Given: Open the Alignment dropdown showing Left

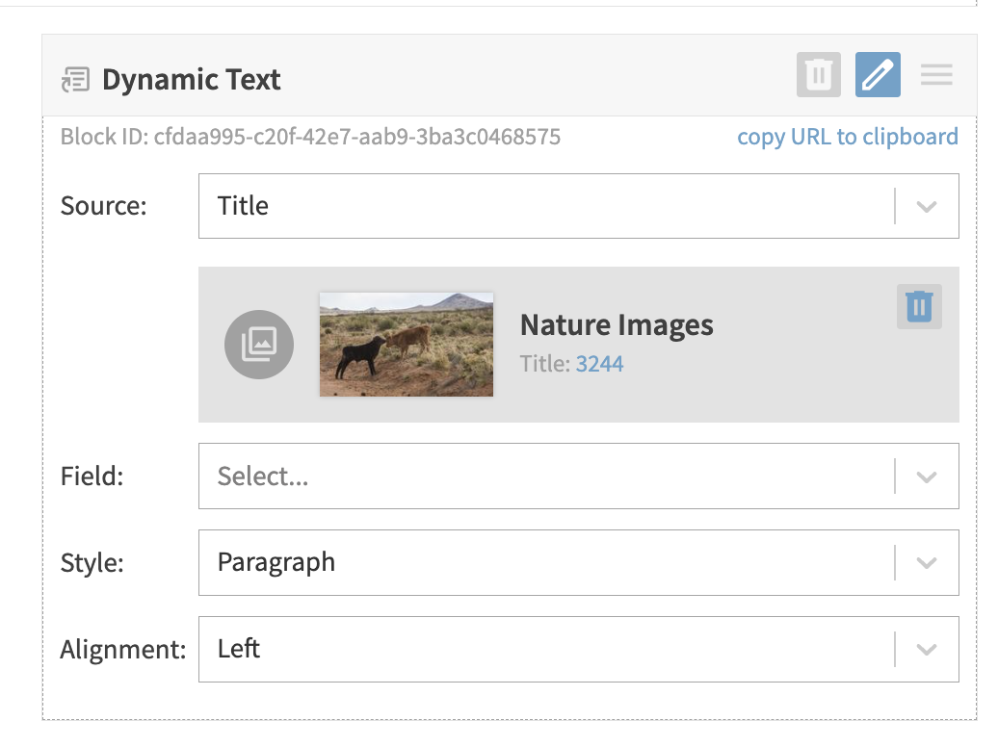Looking at the screenshot, I should tap(544, 649).
